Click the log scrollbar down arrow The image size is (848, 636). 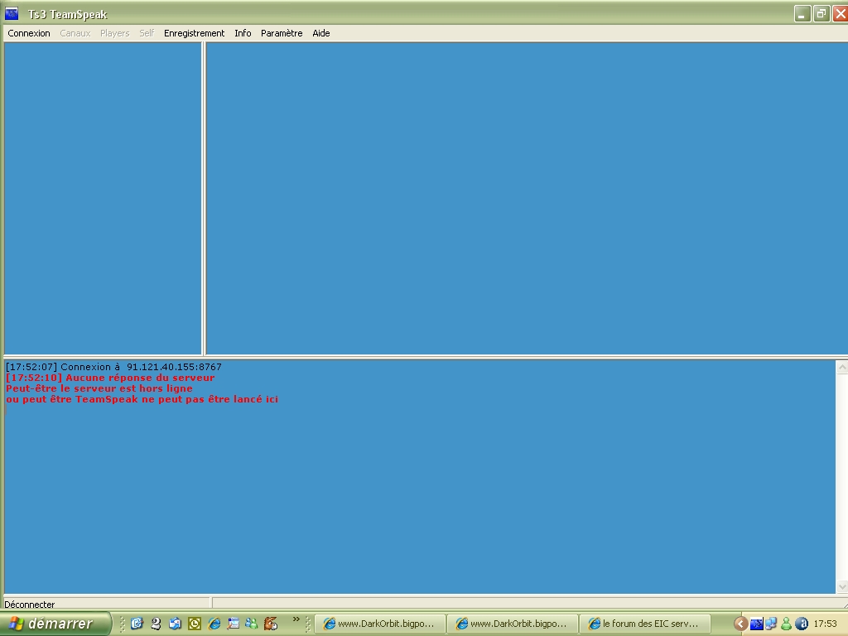[842, 586]
